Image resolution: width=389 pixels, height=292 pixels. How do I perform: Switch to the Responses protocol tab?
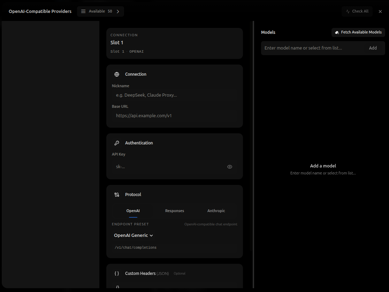click(175, 211)
